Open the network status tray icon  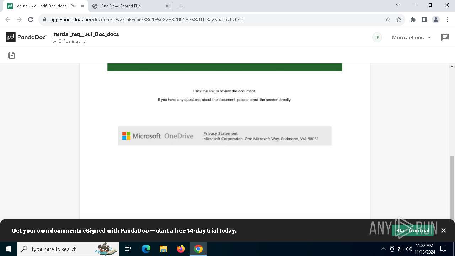point(401,249)
